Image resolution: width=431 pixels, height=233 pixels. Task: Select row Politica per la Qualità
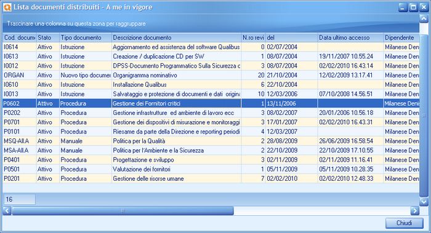(211, 141)
